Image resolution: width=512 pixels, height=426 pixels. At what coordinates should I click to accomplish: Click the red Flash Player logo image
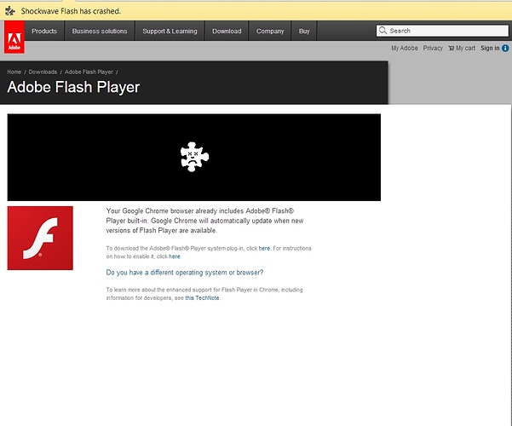click(x=40, y=238)
